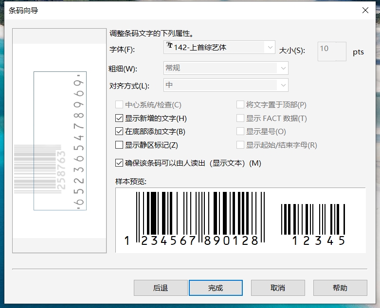Close the 条码向导 dialog
Screen dimensions: 380x308
click(365, 10)
